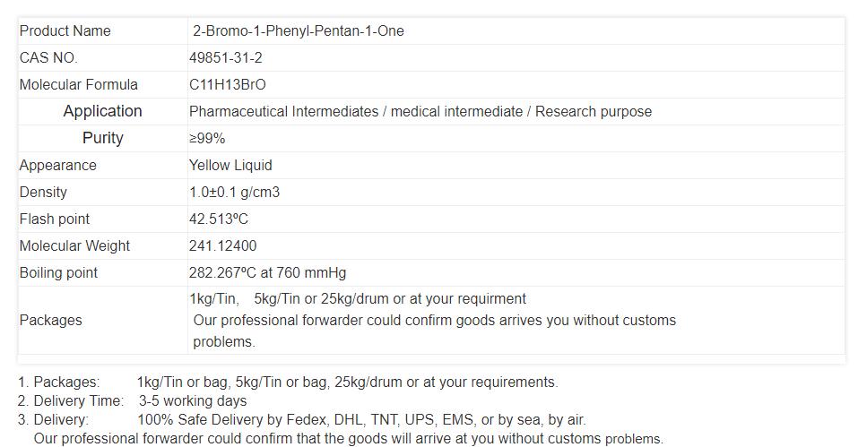Screen dimensions: 858x447
Task: Select the molecular weight 241.12400
Action: click(222, 246)
